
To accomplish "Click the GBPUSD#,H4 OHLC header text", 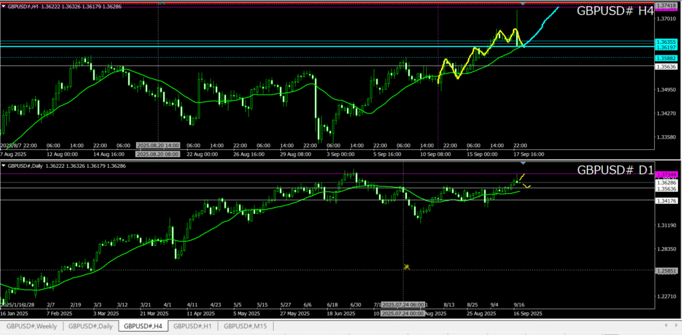I will [65, 7].
